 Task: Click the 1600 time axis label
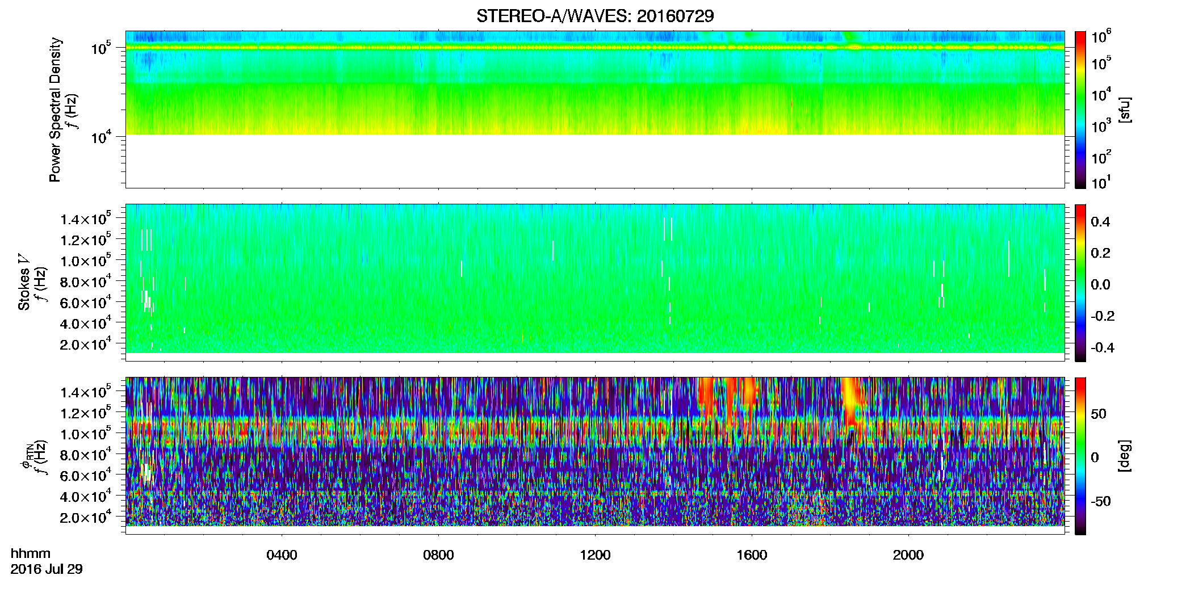752,555
